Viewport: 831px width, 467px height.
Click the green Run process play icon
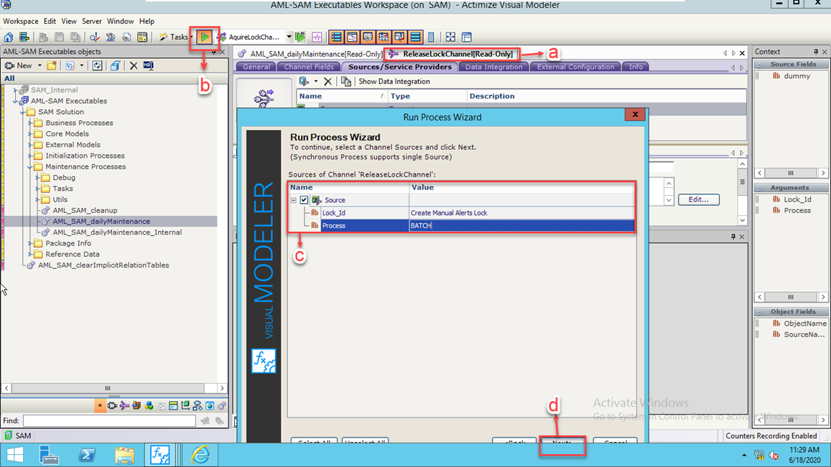pos(204,37)
